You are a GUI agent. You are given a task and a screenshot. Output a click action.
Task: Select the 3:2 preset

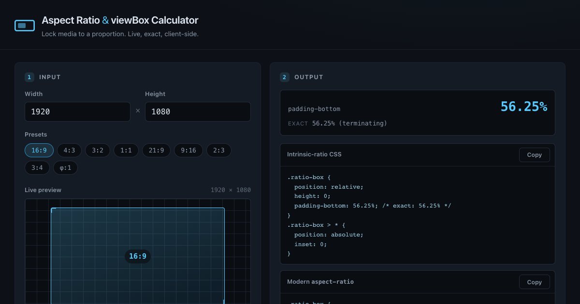tap(98, 151)
